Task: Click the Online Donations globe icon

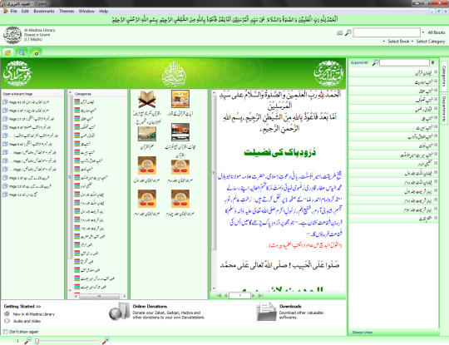Action: click(119, 312)
